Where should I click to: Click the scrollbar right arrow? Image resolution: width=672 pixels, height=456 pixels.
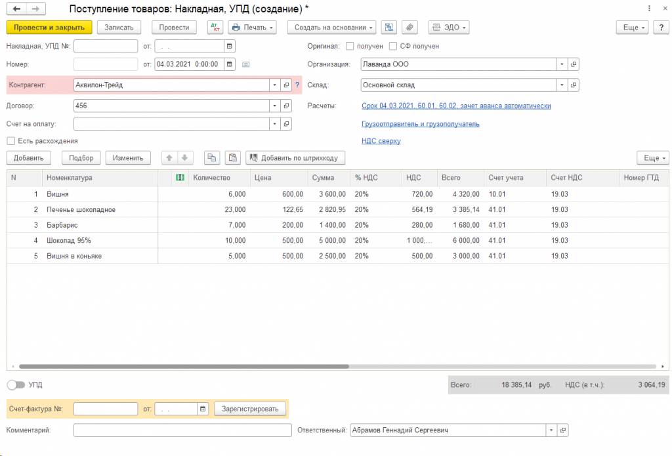(x=663, y=366)
